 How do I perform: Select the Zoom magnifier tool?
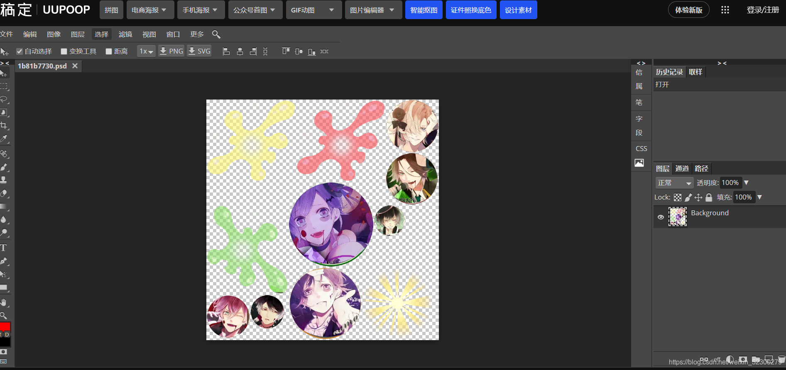pos(3,316)
